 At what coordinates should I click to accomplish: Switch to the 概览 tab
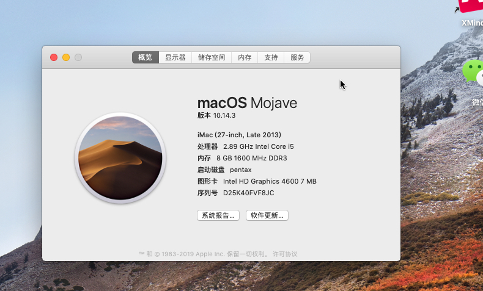(x=146, y=57)
